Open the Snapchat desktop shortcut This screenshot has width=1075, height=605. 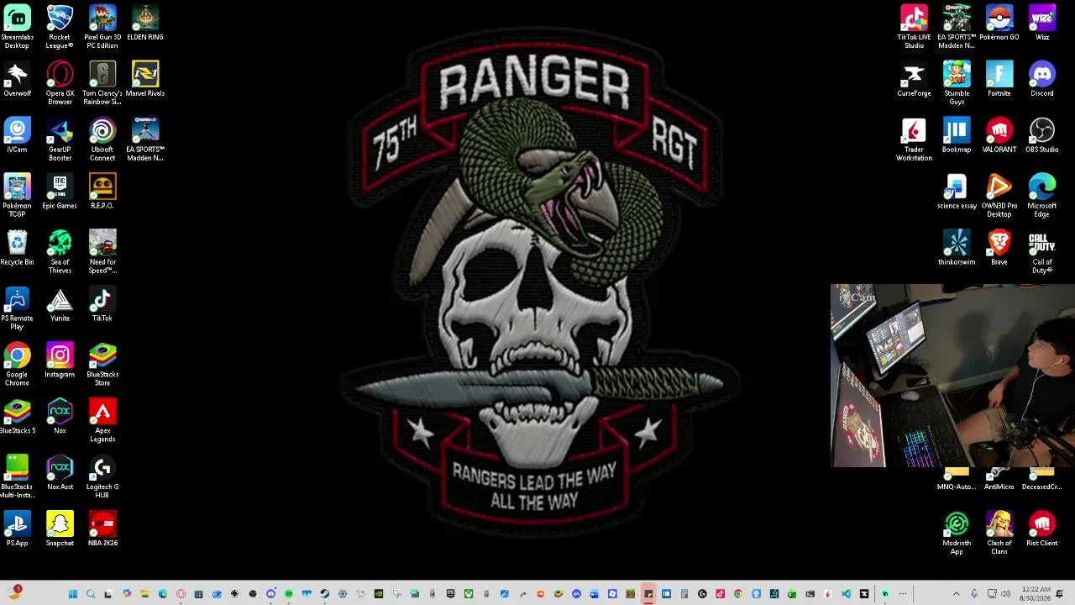click(x=60, y=530)
